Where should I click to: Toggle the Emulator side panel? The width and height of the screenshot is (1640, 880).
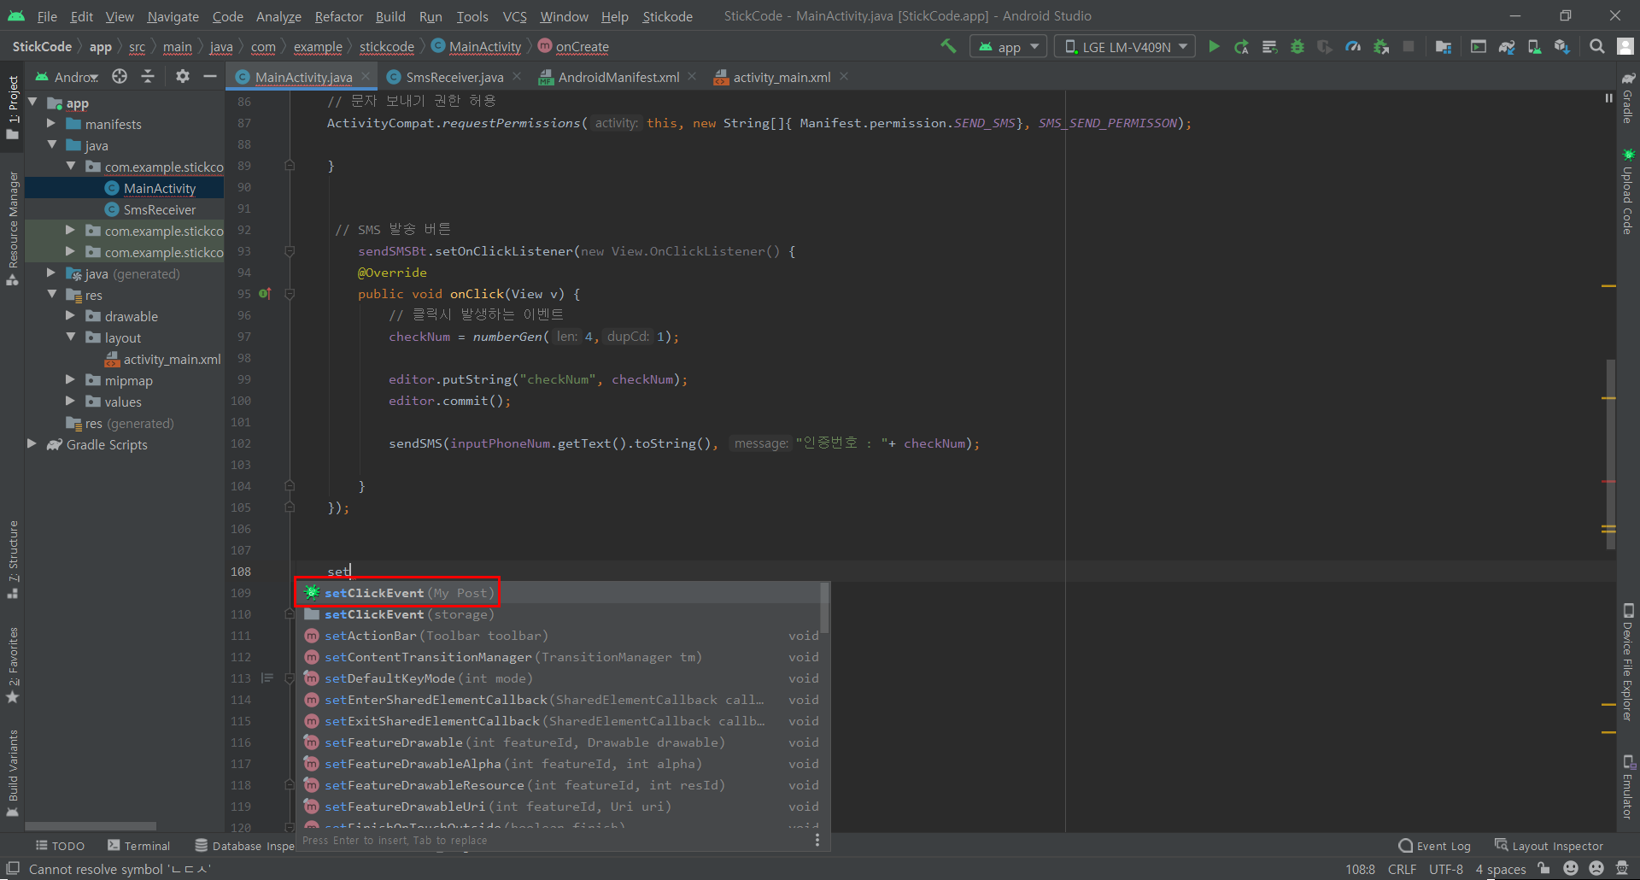(x=1628, y=787)
